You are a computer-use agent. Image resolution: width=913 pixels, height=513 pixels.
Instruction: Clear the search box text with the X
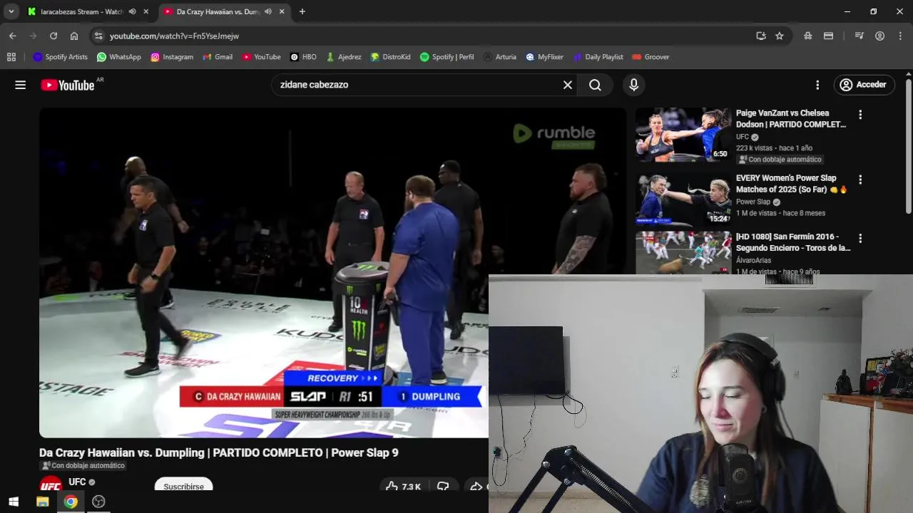tap(568, 85)
